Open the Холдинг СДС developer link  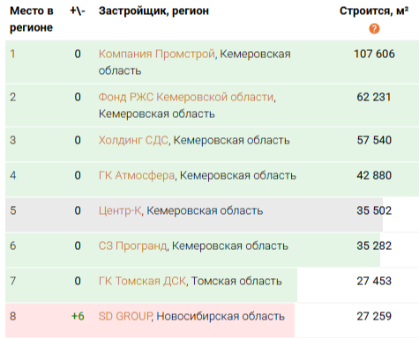[133, 140]
